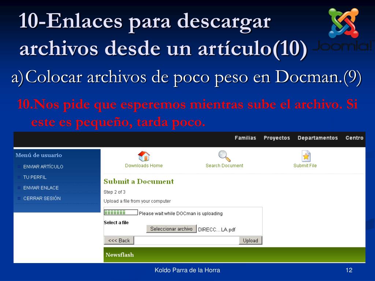
Task: Select TU PERFIL in user menu
Action: (35, 177)
